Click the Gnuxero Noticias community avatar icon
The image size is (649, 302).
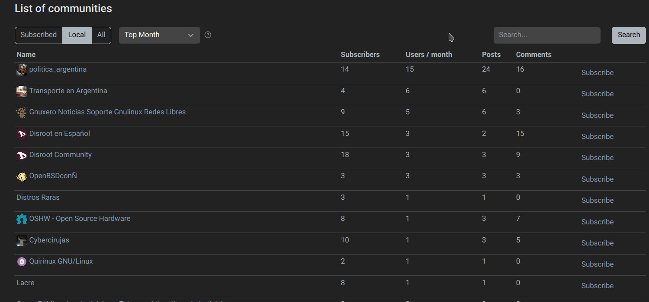(x=22, y=113)
